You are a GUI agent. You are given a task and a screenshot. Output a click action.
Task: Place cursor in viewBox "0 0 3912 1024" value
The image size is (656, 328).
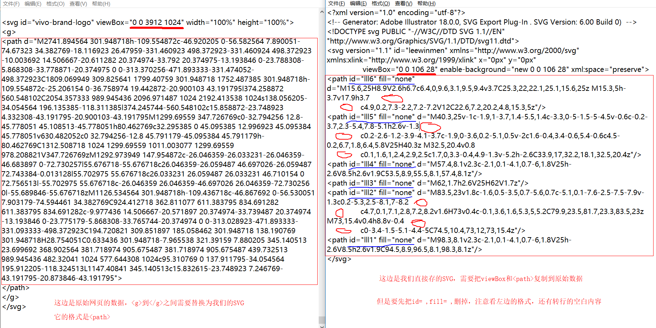pos(156,22)
